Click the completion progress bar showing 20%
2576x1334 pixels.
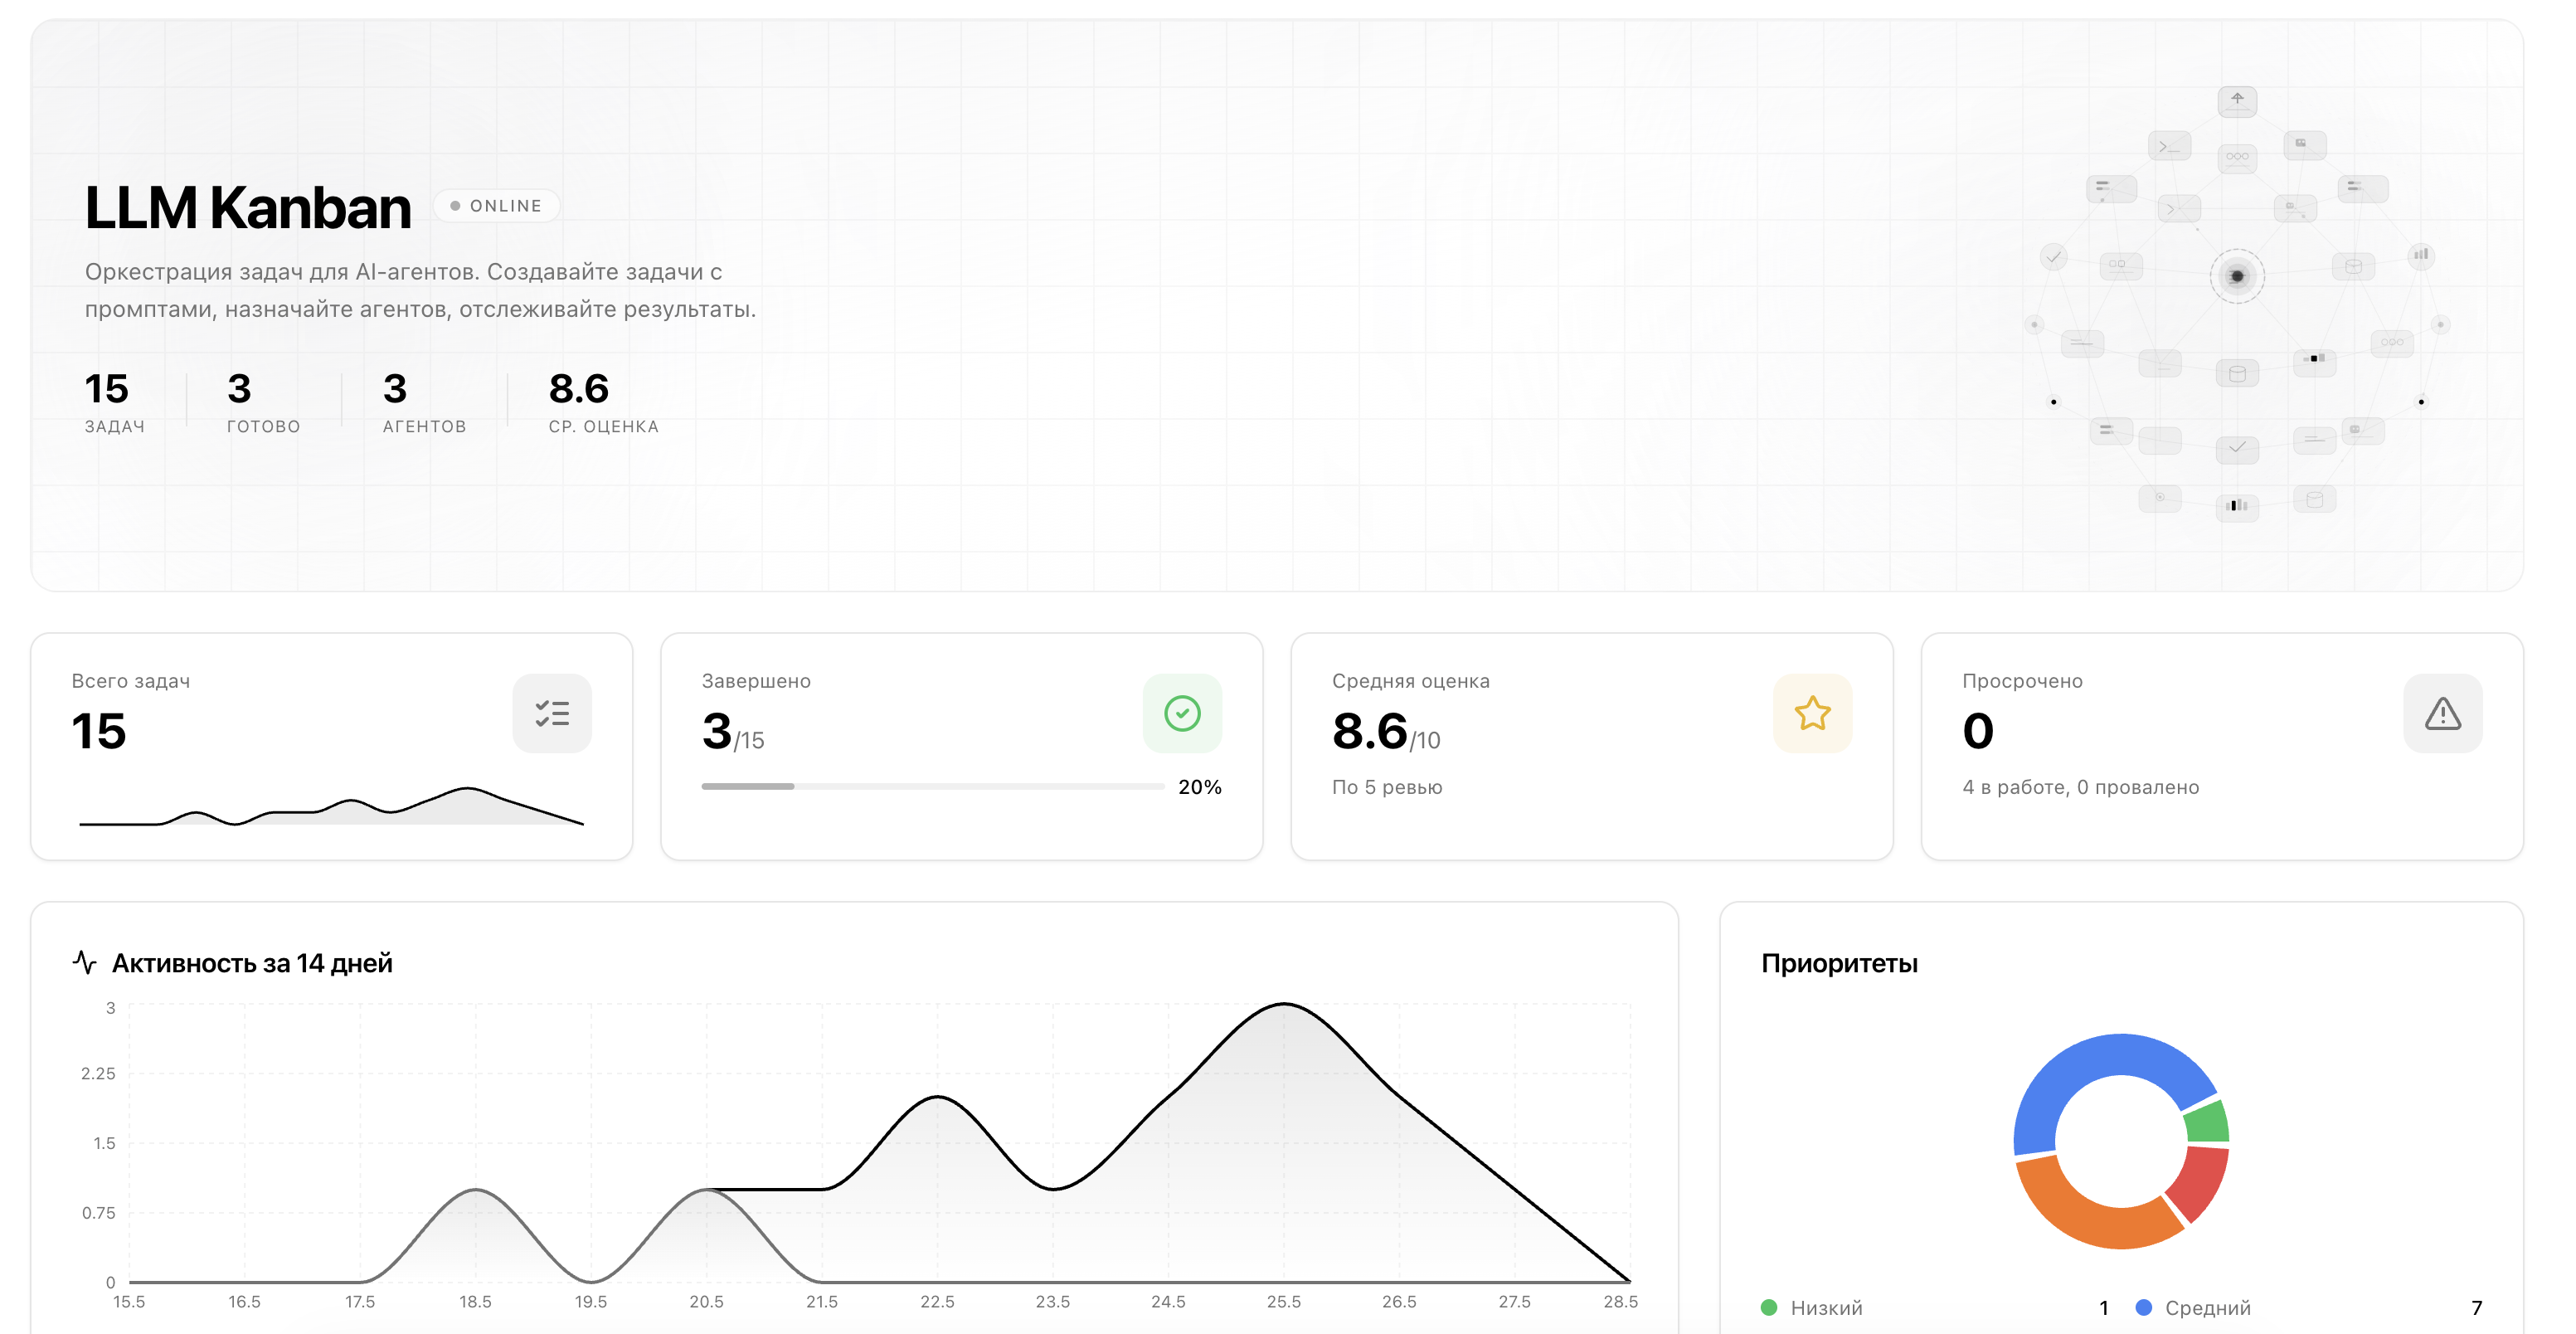[933, 786]
